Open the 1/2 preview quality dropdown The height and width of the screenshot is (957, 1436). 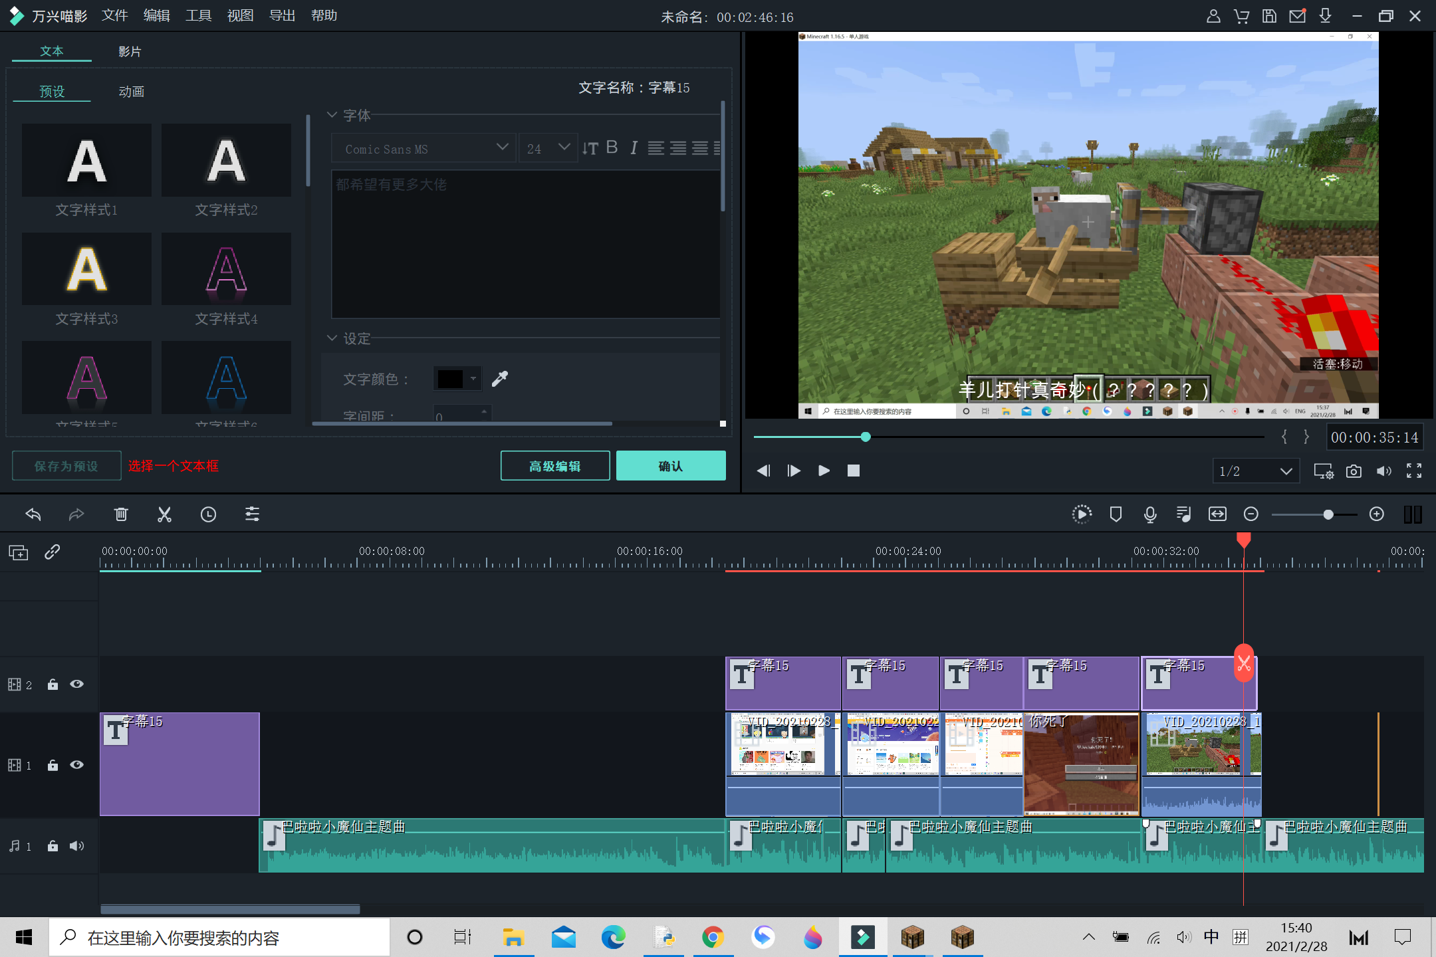pos(1256,471)
